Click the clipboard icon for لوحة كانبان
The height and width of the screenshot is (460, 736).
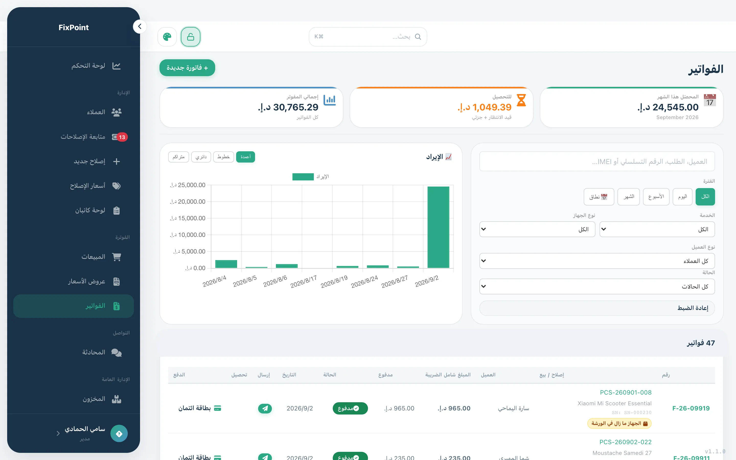[x=117, y=211]
